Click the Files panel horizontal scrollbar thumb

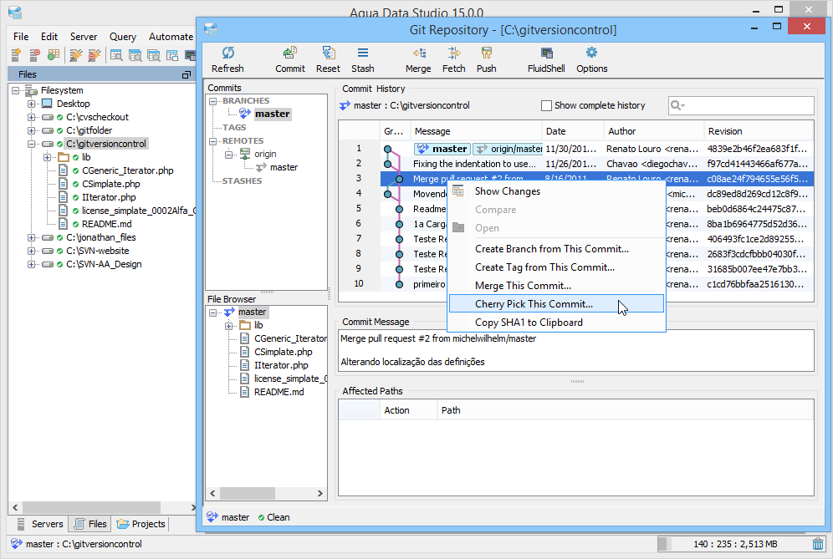(x=91, y=507)
